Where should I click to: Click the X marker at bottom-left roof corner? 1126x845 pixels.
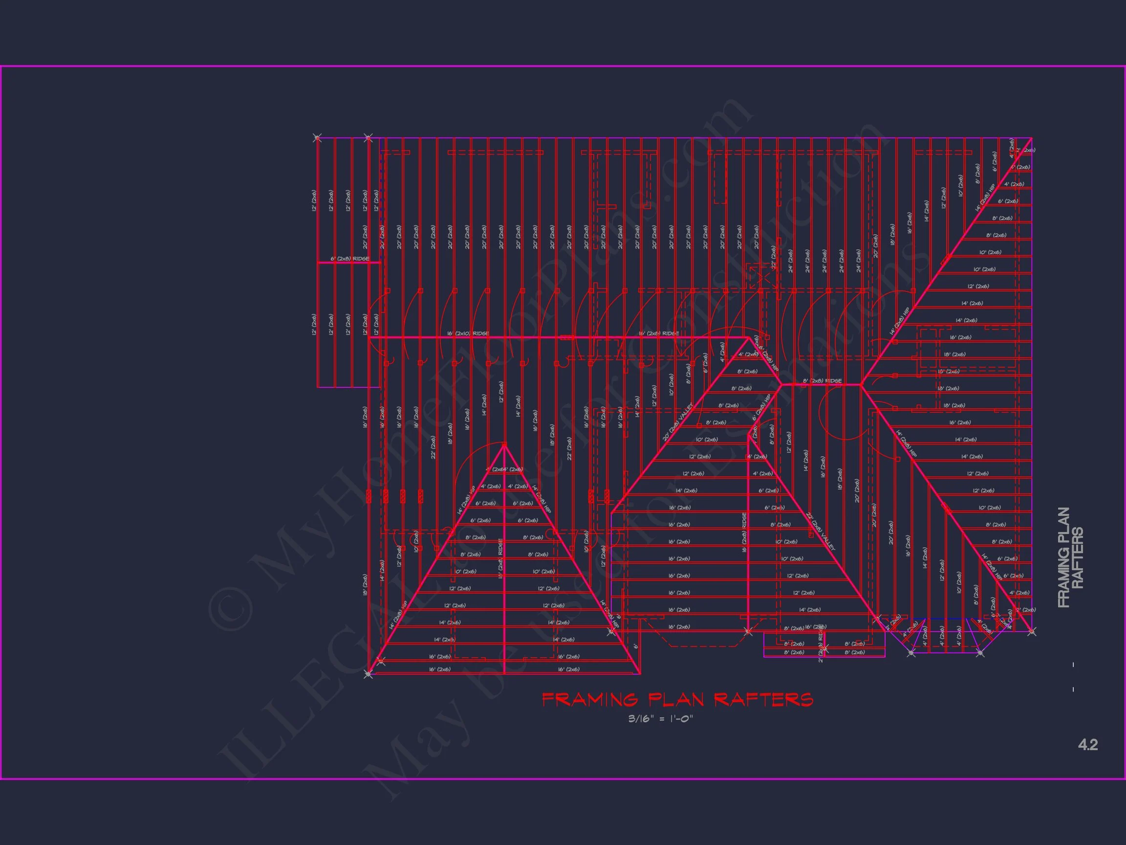368,674
